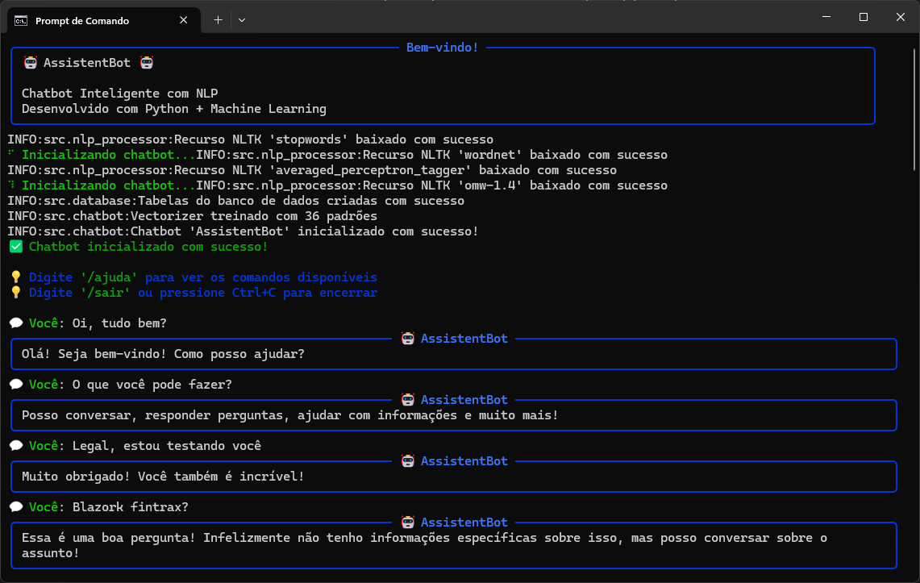The width and height of the screenshot is (920, 583).
Task: Click the light bulb next to '/ajuda' tip
Action: 16,277
